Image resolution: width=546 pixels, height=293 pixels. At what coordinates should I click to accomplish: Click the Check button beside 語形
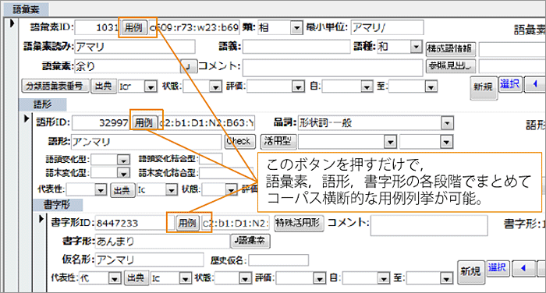[240, 142]
